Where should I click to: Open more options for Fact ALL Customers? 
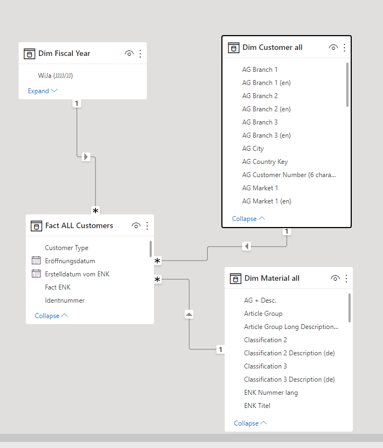click(147, 226)
